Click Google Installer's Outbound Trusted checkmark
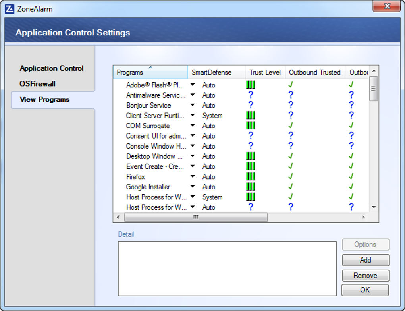 tap(291, 187)
